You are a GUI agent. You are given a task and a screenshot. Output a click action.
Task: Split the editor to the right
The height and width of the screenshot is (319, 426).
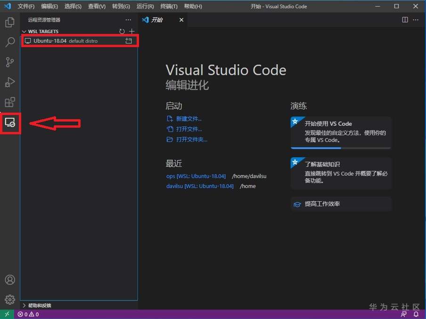[x=405, y=20]
